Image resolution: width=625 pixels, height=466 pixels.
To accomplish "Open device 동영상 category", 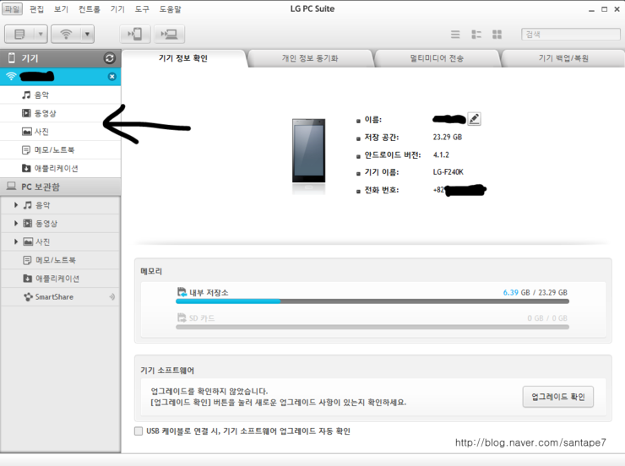I will (60, 113).
